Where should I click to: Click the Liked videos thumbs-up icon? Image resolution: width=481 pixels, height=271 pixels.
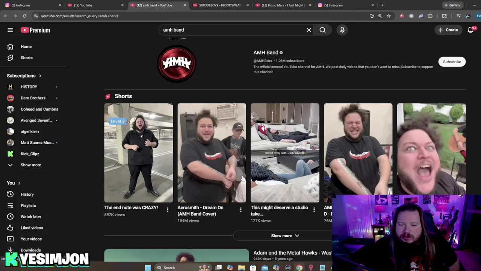pyautogui.click(x=10, y=228)
